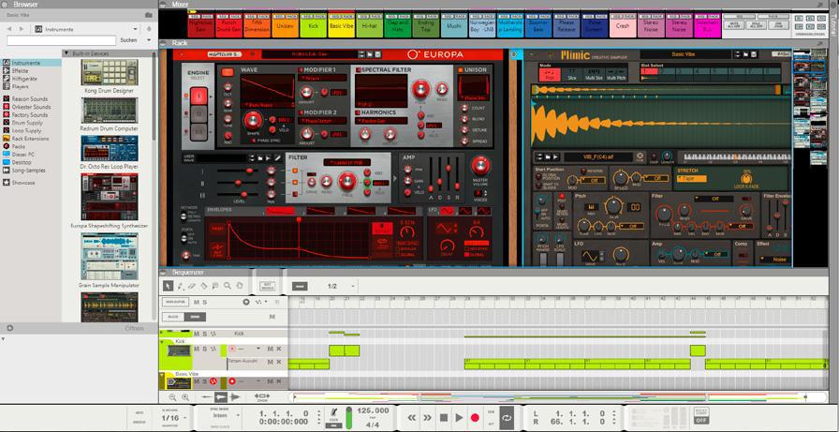Screen dimensions: 839x432
Task: Solo the Kick track with S button
Action: 204,349
